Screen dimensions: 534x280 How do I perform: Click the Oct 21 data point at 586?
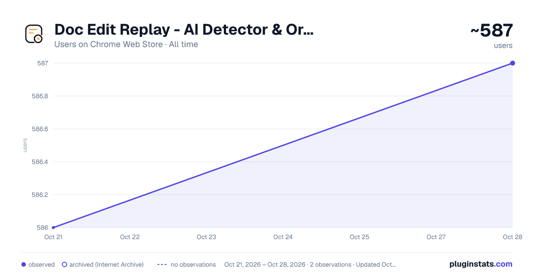tap(53, 228)
